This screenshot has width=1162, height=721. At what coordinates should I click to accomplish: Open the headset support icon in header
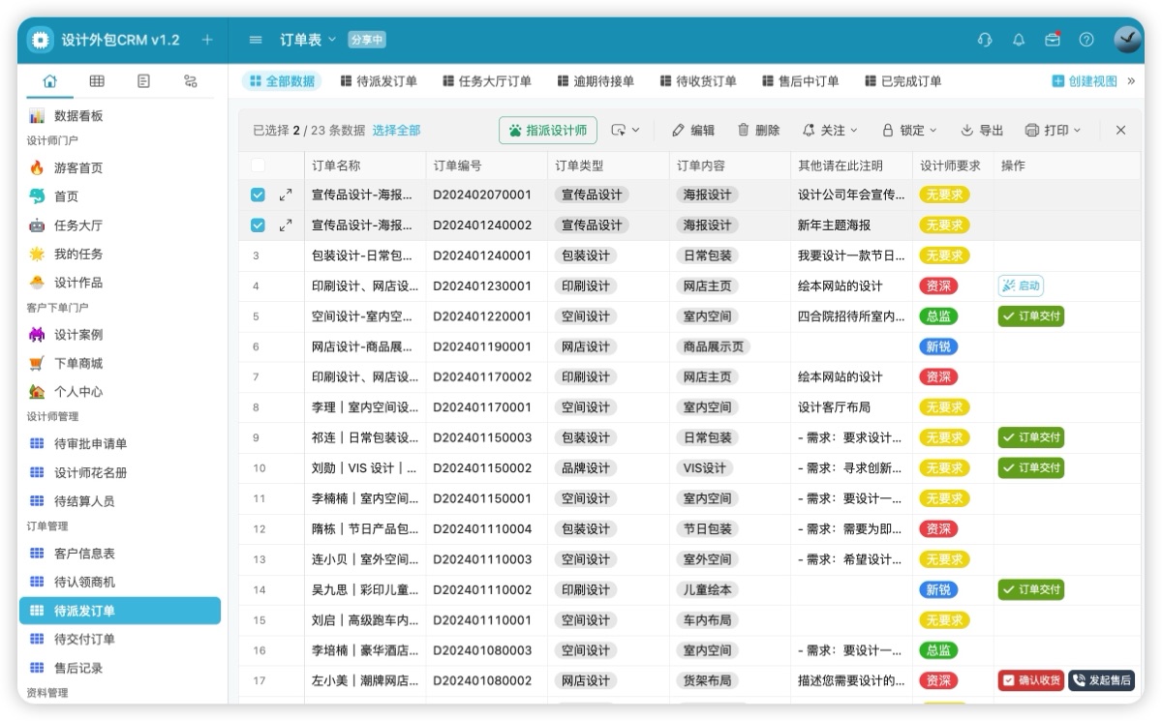click(x=986, y=40)
